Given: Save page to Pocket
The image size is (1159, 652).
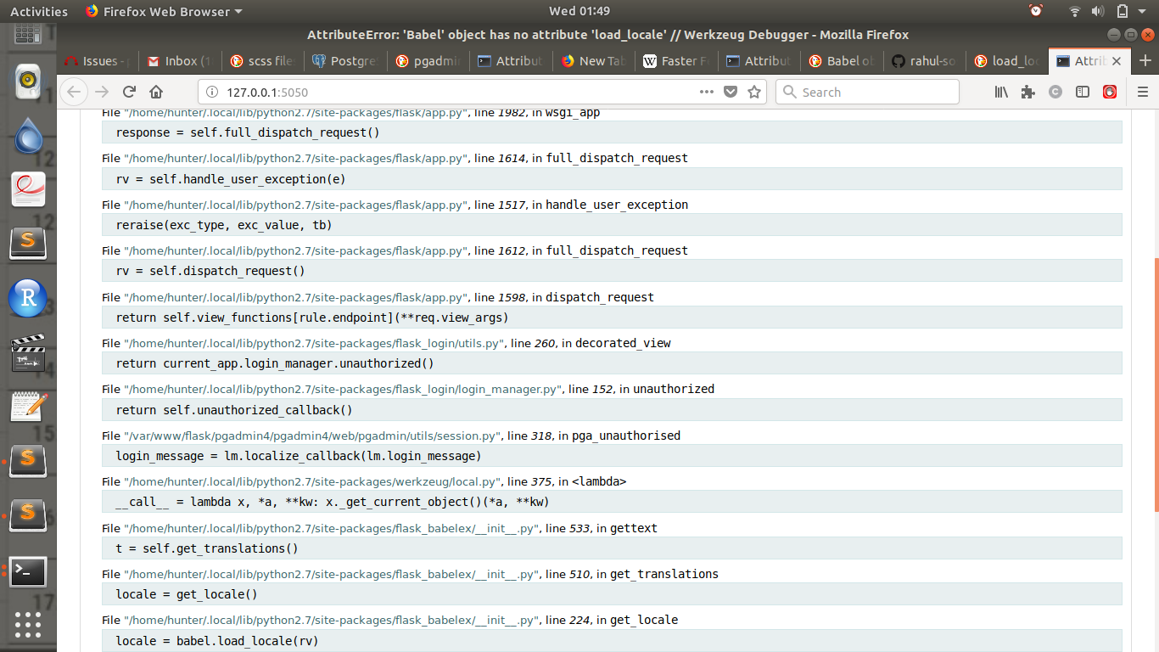Looking at the screenshot, I should pyautogui.click(x=730, y=92).
